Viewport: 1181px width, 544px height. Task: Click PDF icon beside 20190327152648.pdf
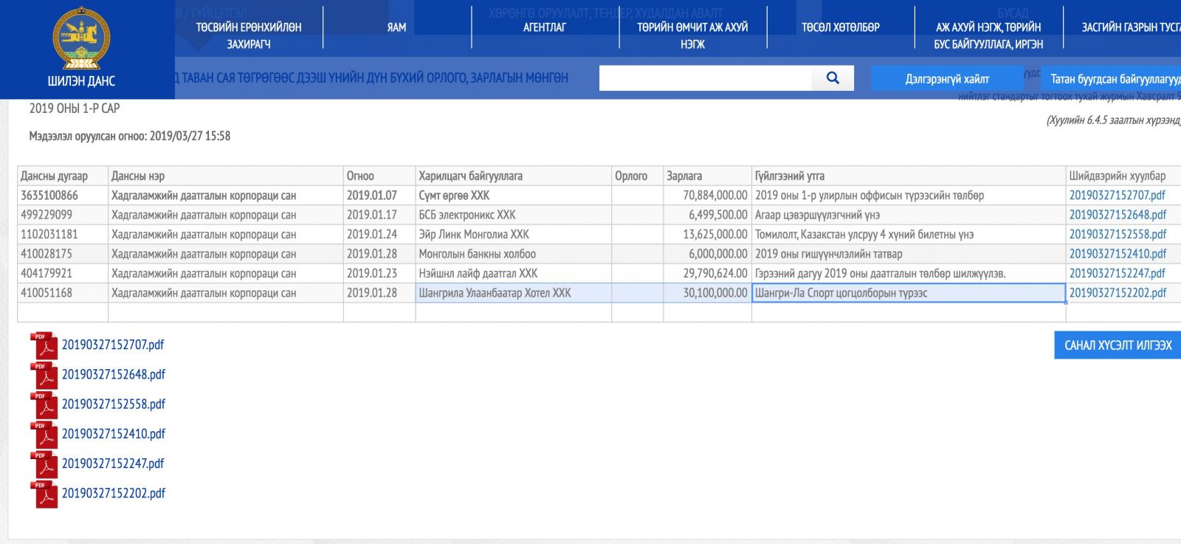coord(44,375)
